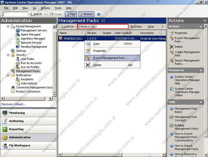
Task: Click the Properties icon in Actions pane
Action: click(172, 33)
